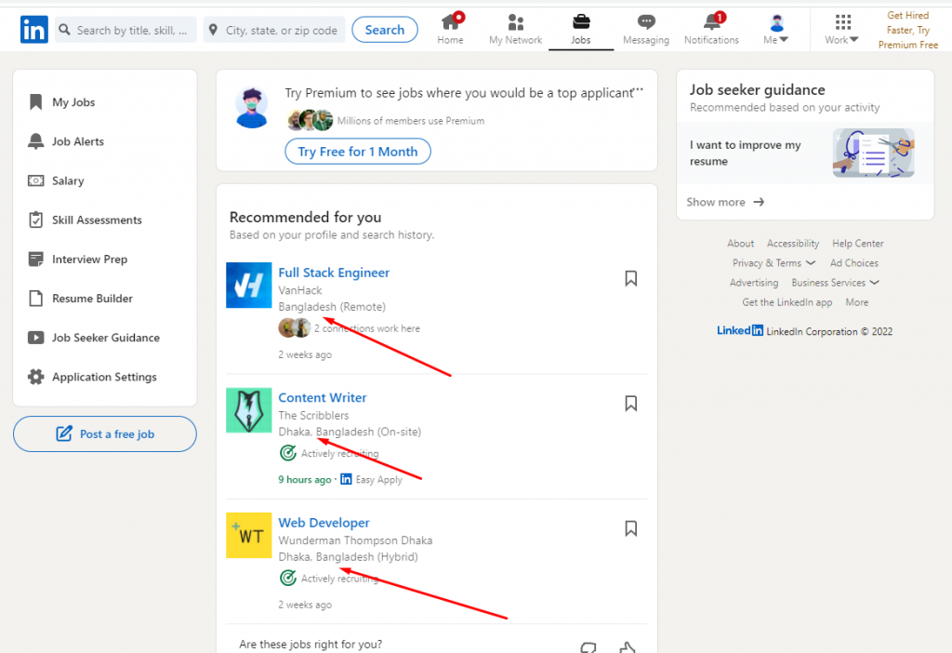Click Wunderman Thompson WT logo
952x653 pixels.
click(249, 535)
